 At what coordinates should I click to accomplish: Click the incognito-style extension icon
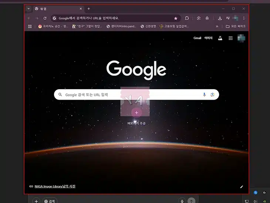207,18
